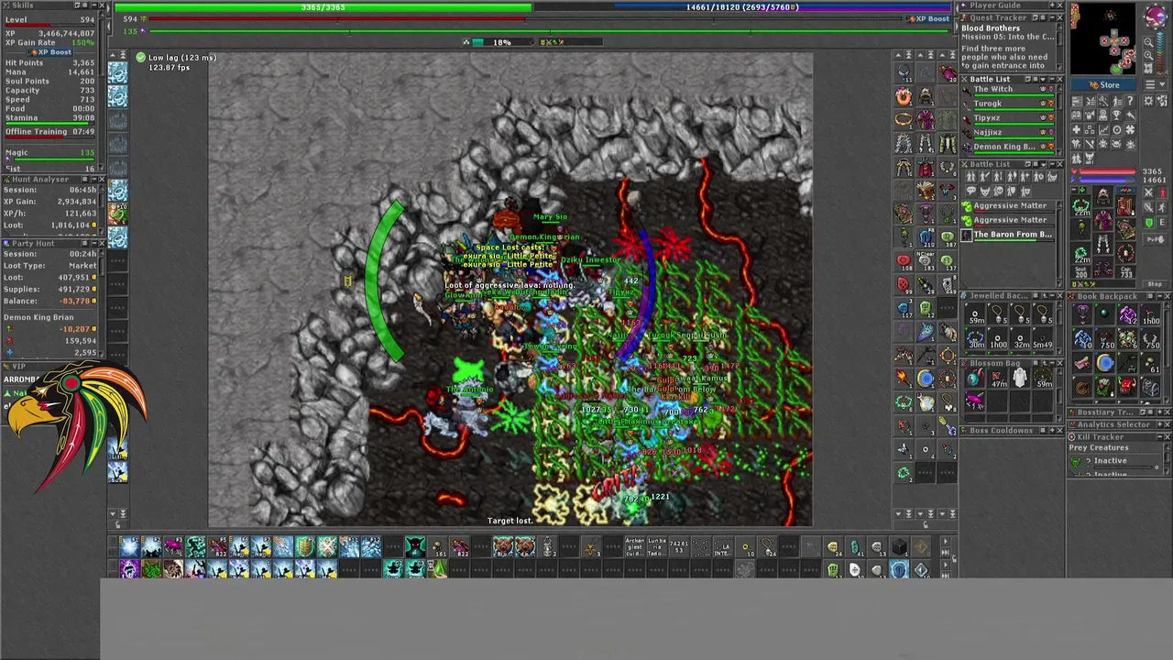Select the gold ring in the inventory column

(x=903, y=119)
